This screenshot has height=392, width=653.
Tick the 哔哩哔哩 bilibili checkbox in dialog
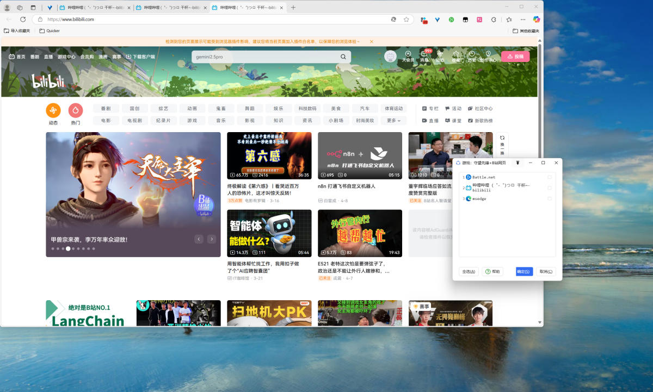pyautogui.click(x=550, y=188)
